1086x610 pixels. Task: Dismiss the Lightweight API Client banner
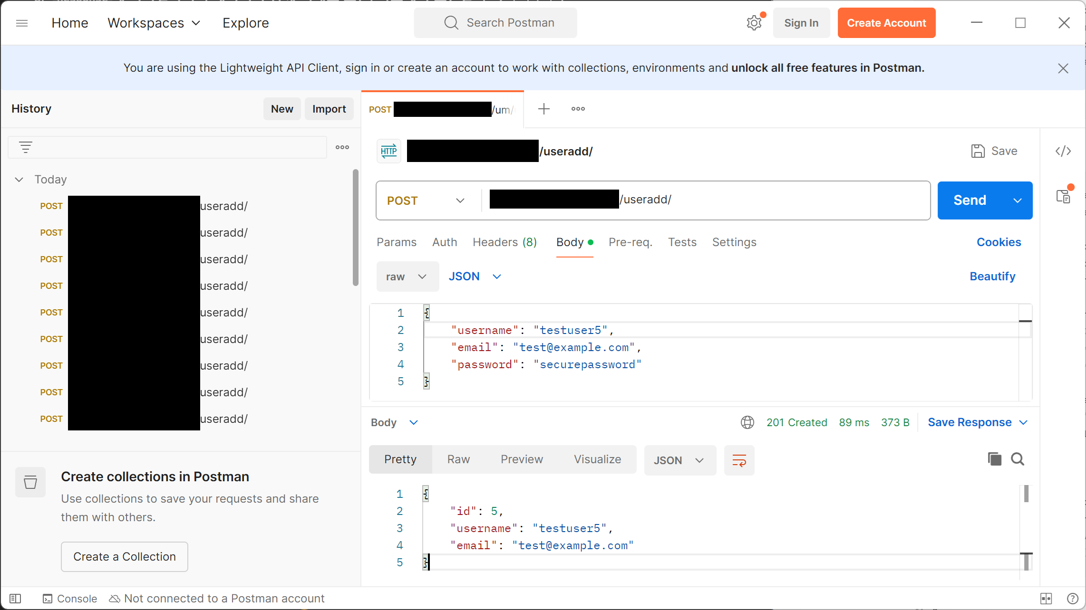coord(1063,68)
